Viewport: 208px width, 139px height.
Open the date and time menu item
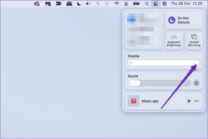click(186, 4)
